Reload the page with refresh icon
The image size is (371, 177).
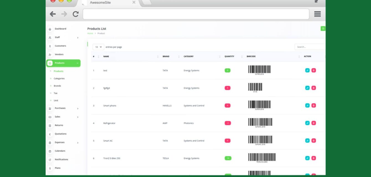point(76,14)
